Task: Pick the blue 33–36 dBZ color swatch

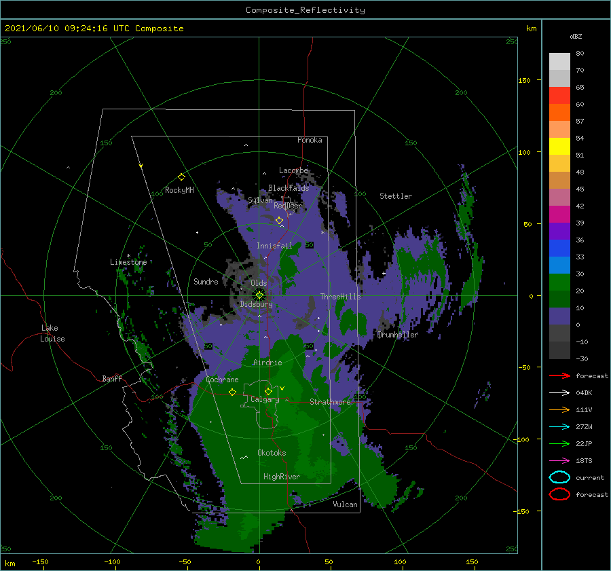Action: [559, 248]
